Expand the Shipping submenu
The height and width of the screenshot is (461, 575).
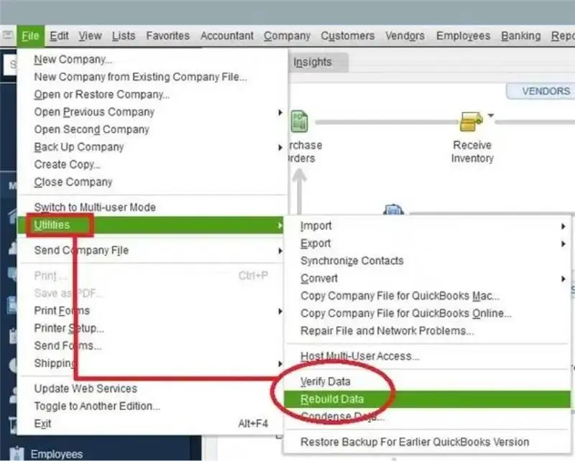(x=152, y=363)
